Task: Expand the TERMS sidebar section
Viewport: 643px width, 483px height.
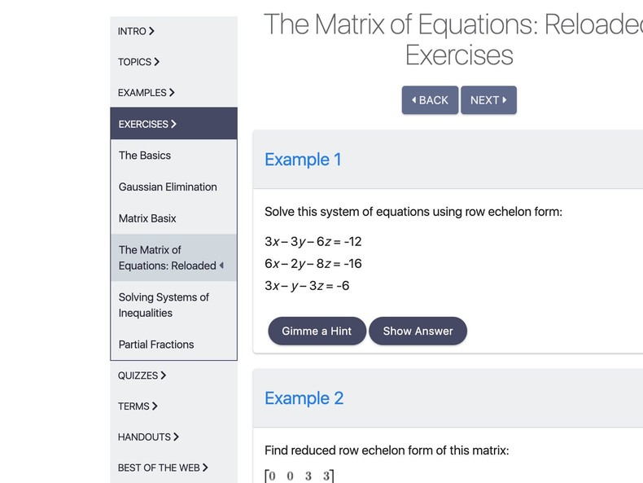Action: tap(138, 406)
